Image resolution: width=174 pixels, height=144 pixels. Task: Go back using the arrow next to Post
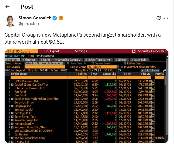click(8, 7)
